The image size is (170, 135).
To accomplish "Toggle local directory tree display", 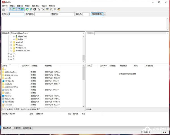I will pos(14,9).
